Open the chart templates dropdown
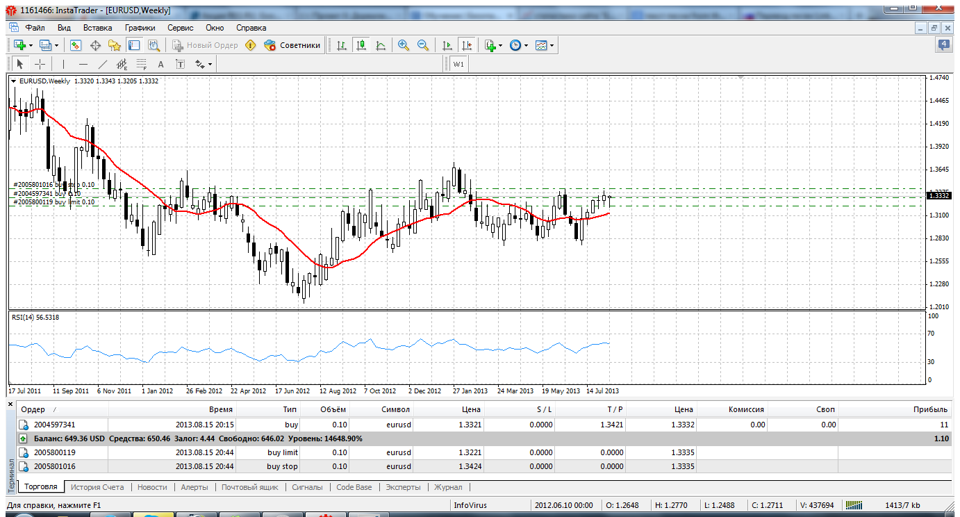Image resolution: width=960 pixels, height=517 pixels. [552, 45]
